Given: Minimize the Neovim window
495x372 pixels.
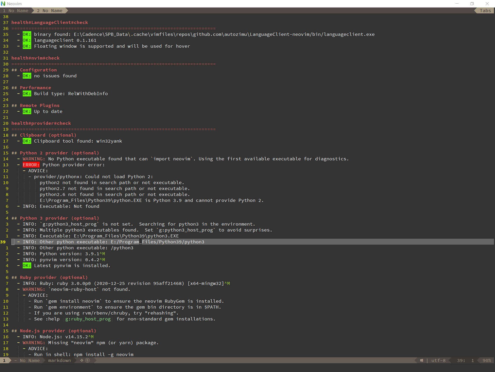Looking at the screenshot, I should 457,4.
